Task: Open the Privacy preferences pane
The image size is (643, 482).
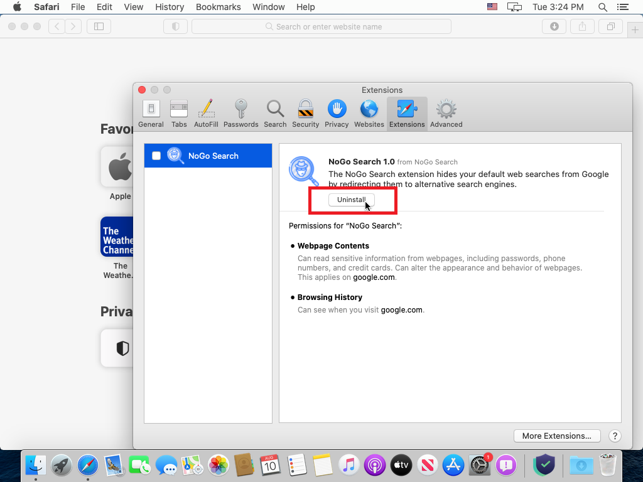Action: (x=337, y=114)
